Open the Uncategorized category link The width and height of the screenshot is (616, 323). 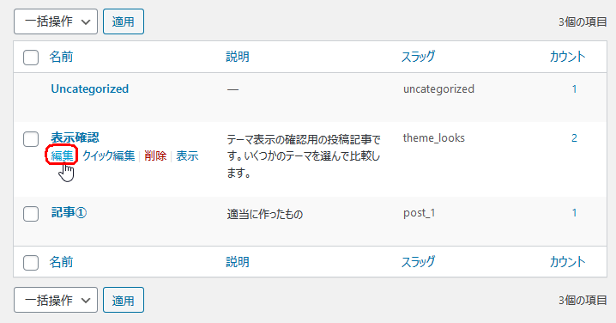tap(89, 89)
